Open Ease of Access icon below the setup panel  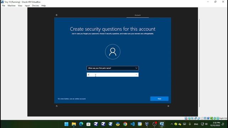coord(57,106)
